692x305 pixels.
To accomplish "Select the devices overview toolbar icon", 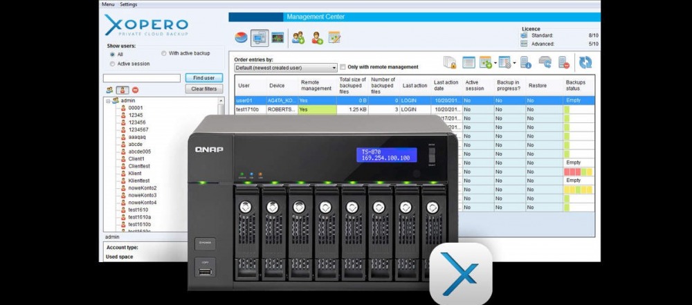I will 259,38.
